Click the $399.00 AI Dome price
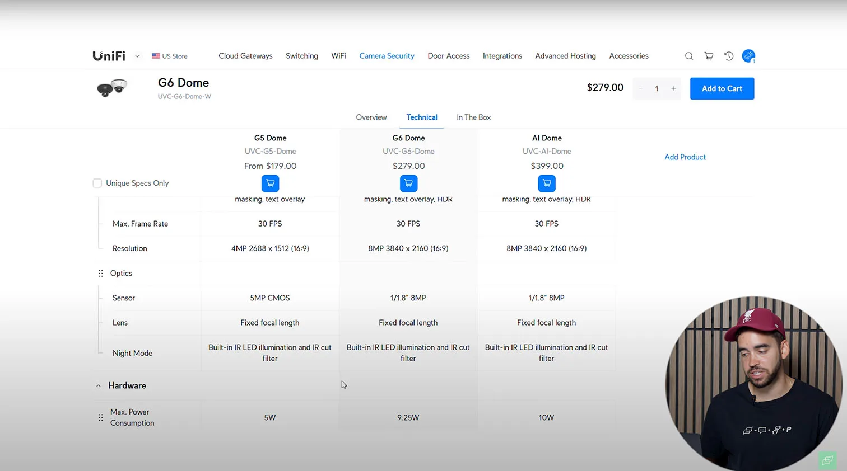 point(547,166)
